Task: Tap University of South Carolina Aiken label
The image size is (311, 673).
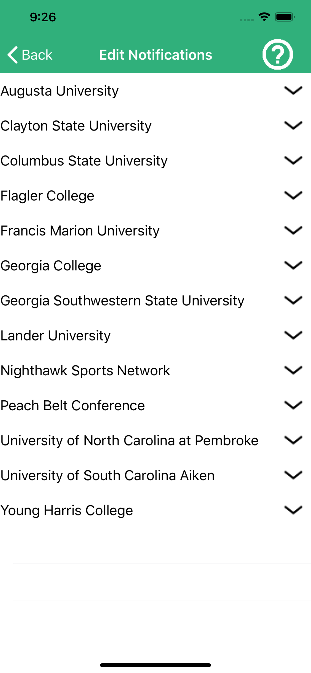Action: (x=107, y=475)
